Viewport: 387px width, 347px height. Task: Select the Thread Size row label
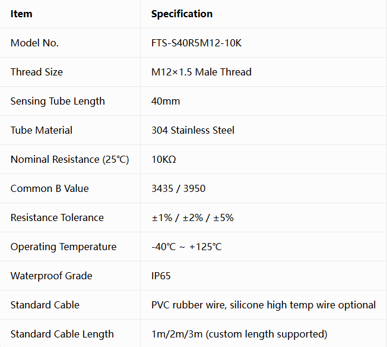click(x=37, y=72)
